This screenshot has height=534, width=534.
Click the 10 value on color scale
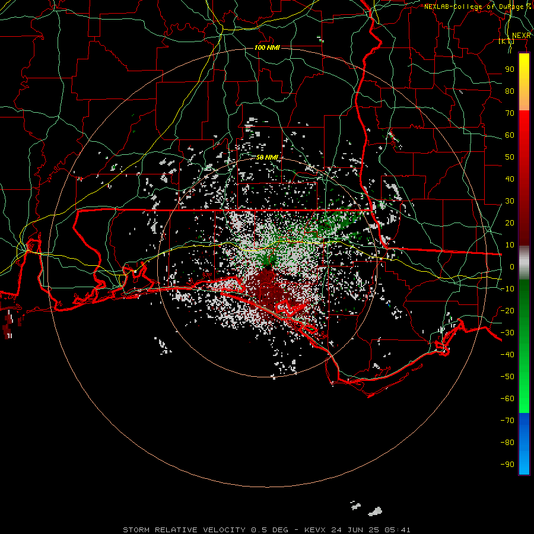coord(510,245)
